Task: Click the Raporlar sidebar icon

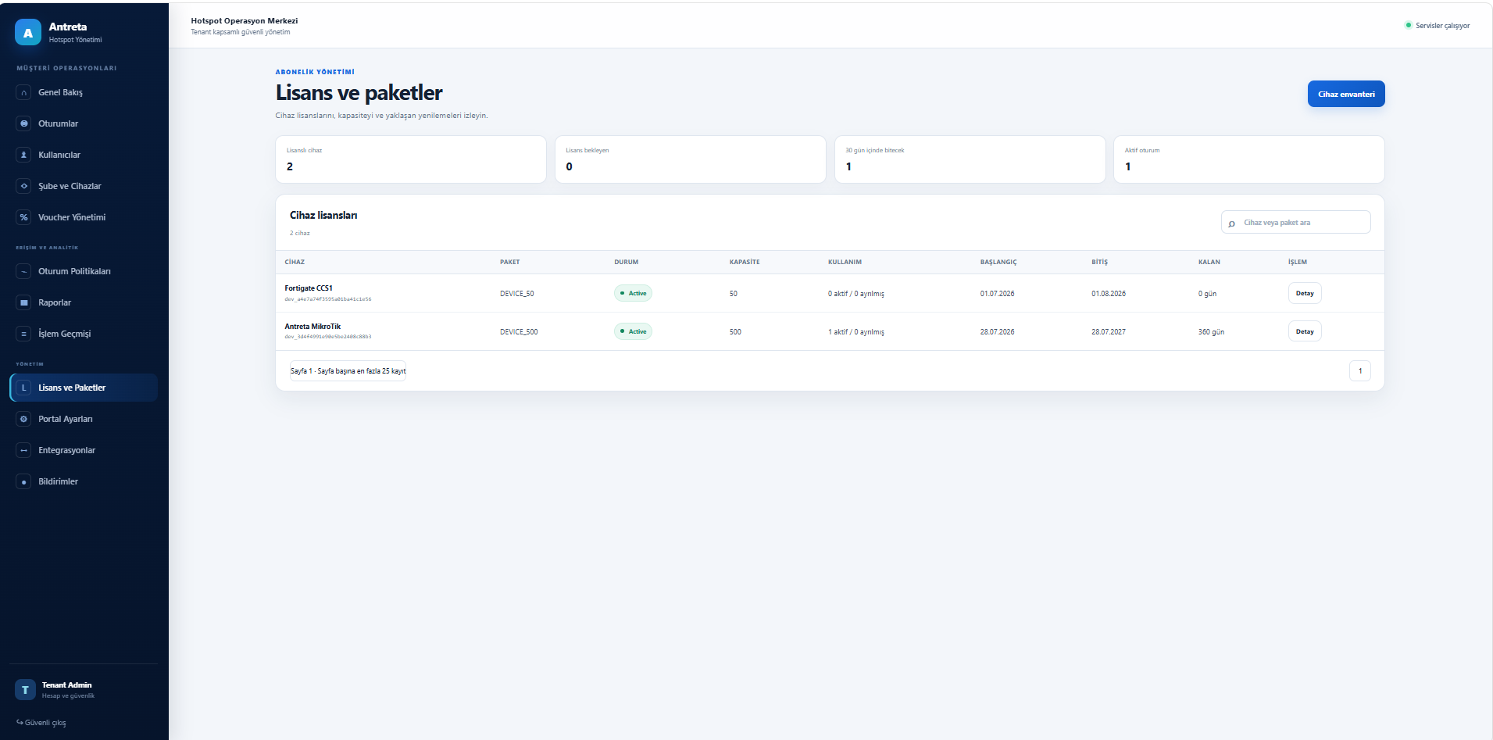Action: (24, 302)
